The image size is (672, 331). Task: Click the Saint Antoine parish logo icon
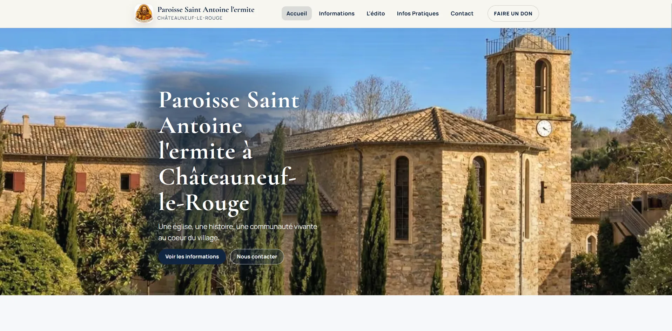click(x=144, y=14)
